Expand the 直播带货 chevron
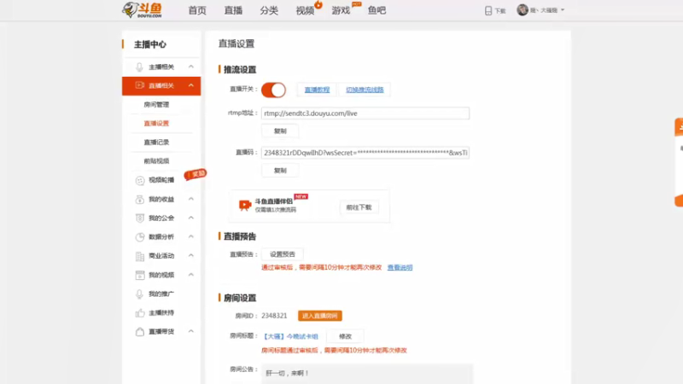The image size is (683, 384). point(190,331)
